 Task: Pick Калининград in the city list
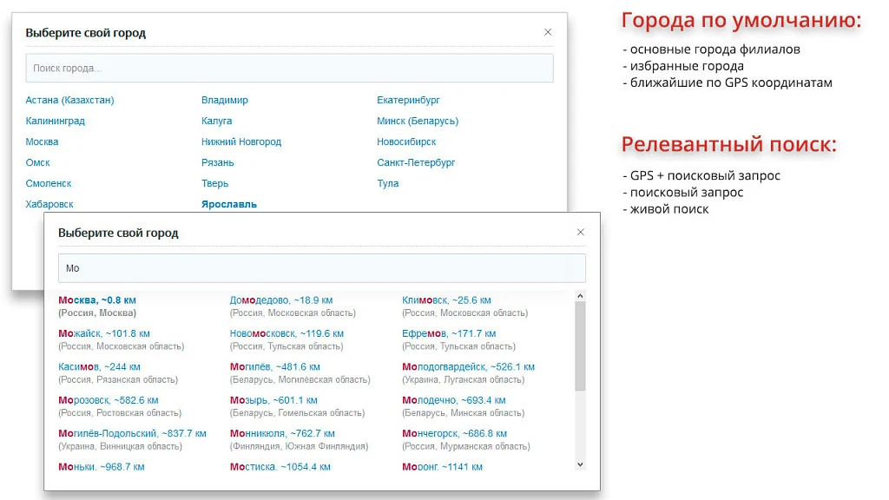click(55, 121)
